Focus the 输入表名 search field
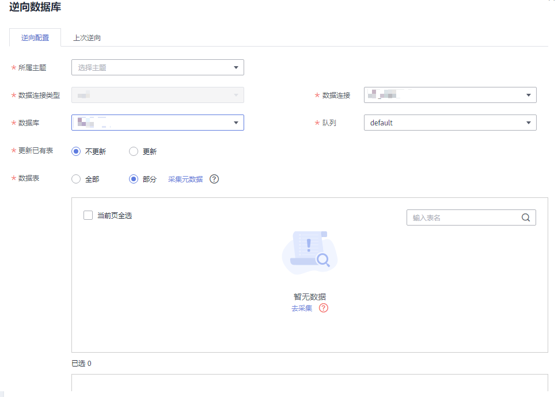The image size is (558, 397). click(462, 217)
